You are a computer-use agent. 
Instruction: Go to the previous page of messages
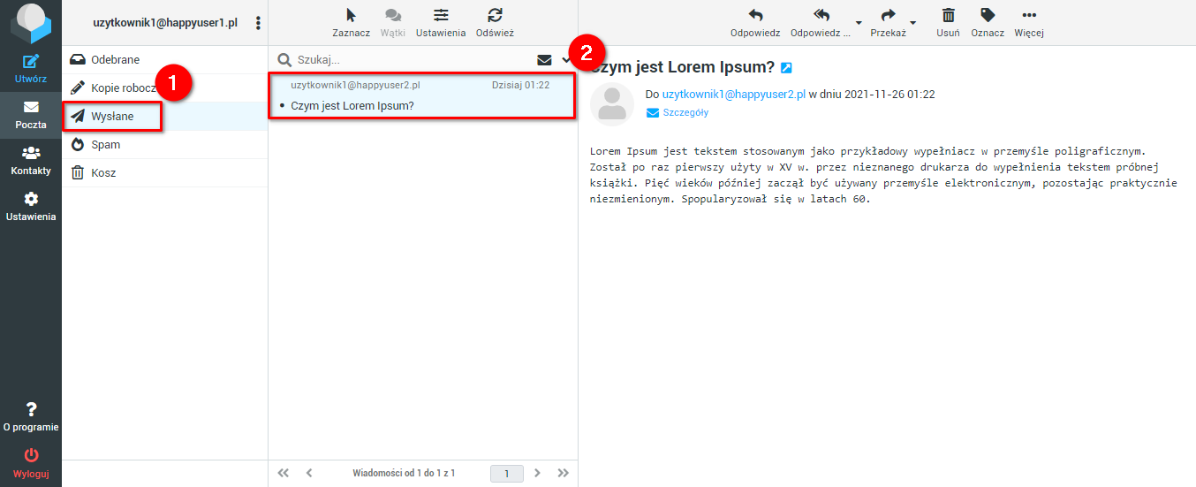tap(309, 474)
